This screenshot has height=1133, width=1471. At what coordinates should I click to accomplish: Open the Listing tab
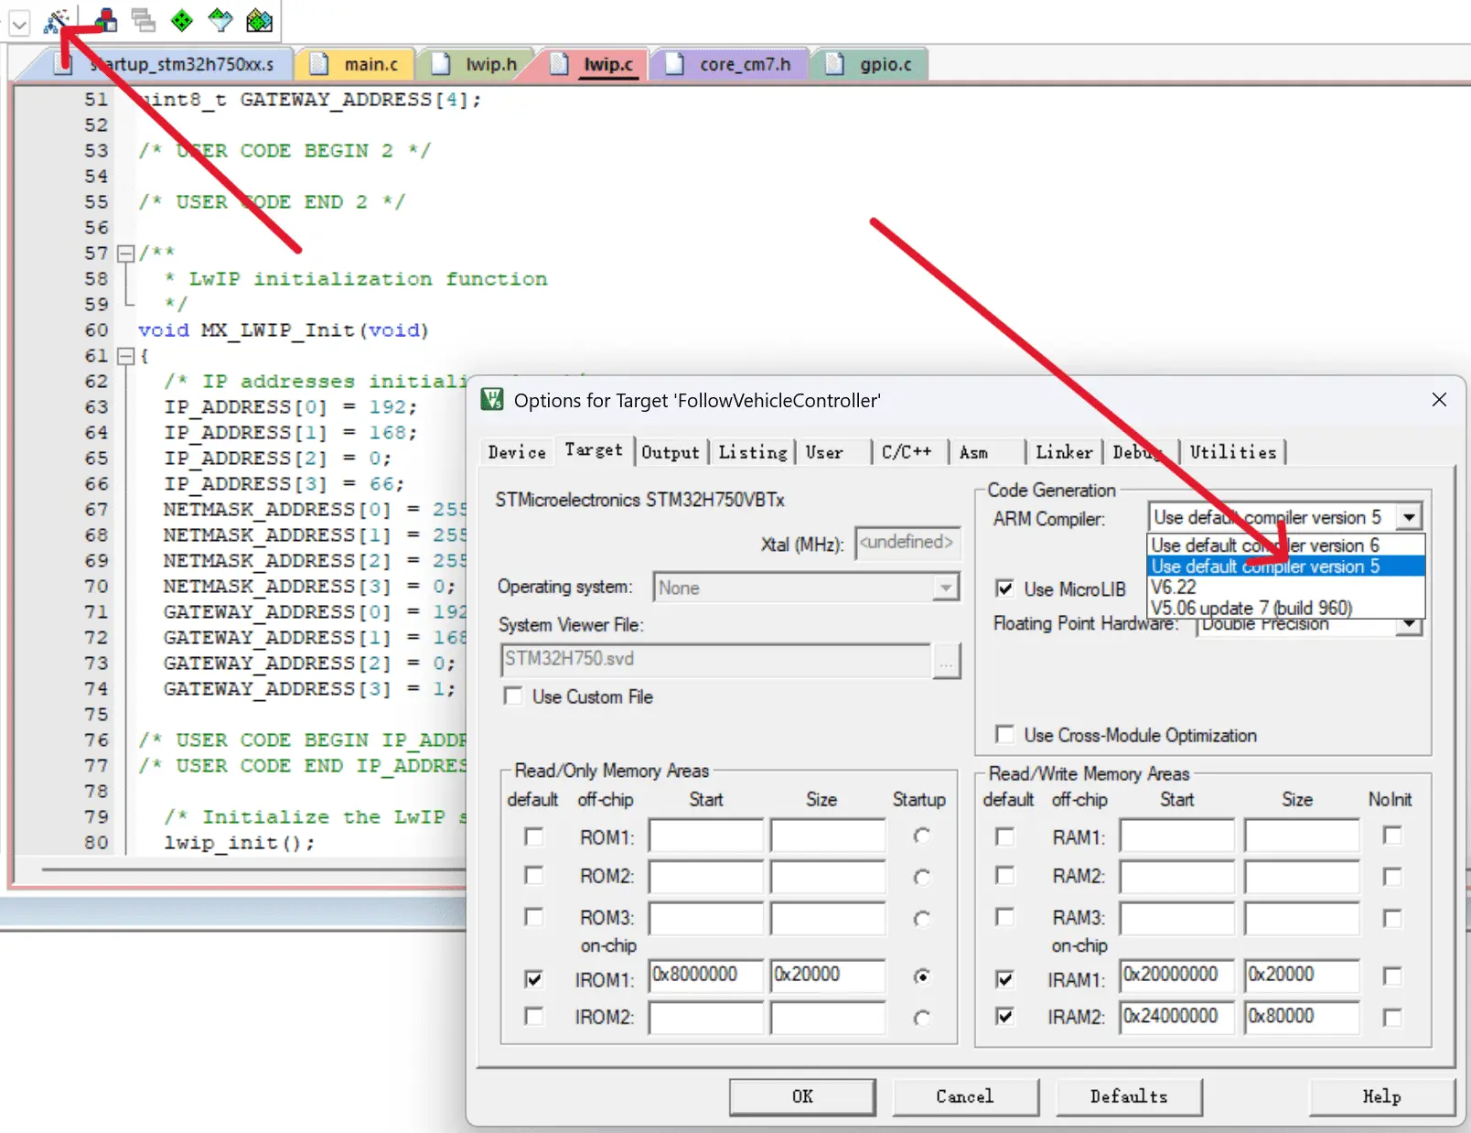[753, 452]
